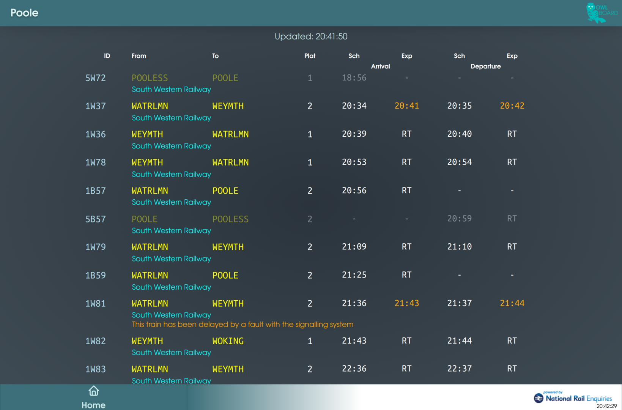Open train 1W37 service details
Screen dimensions: 622x410
coord(95,106)
